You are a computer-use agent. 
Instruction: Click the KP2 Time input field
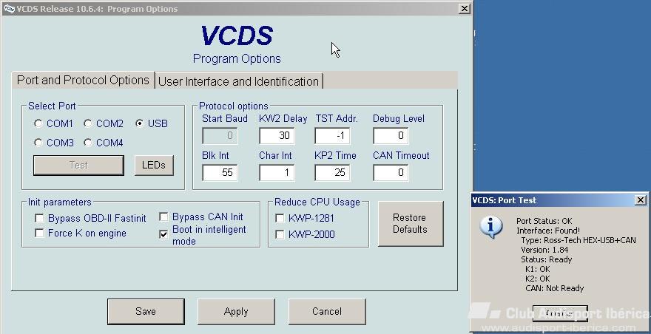tap(333, 173)
